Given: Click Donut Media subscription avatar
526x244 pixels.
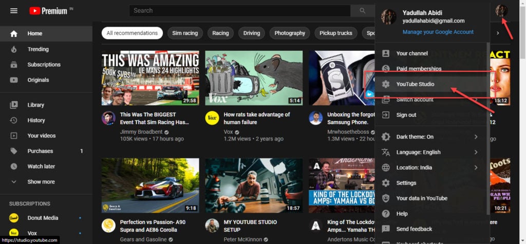Looking at the screenshot, I should [14, 218].
